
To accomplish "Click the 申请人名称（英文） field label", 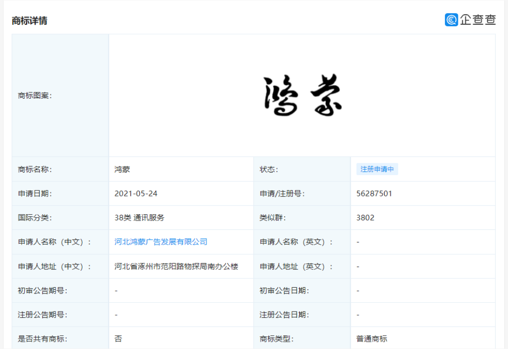I will pos(296,242).
